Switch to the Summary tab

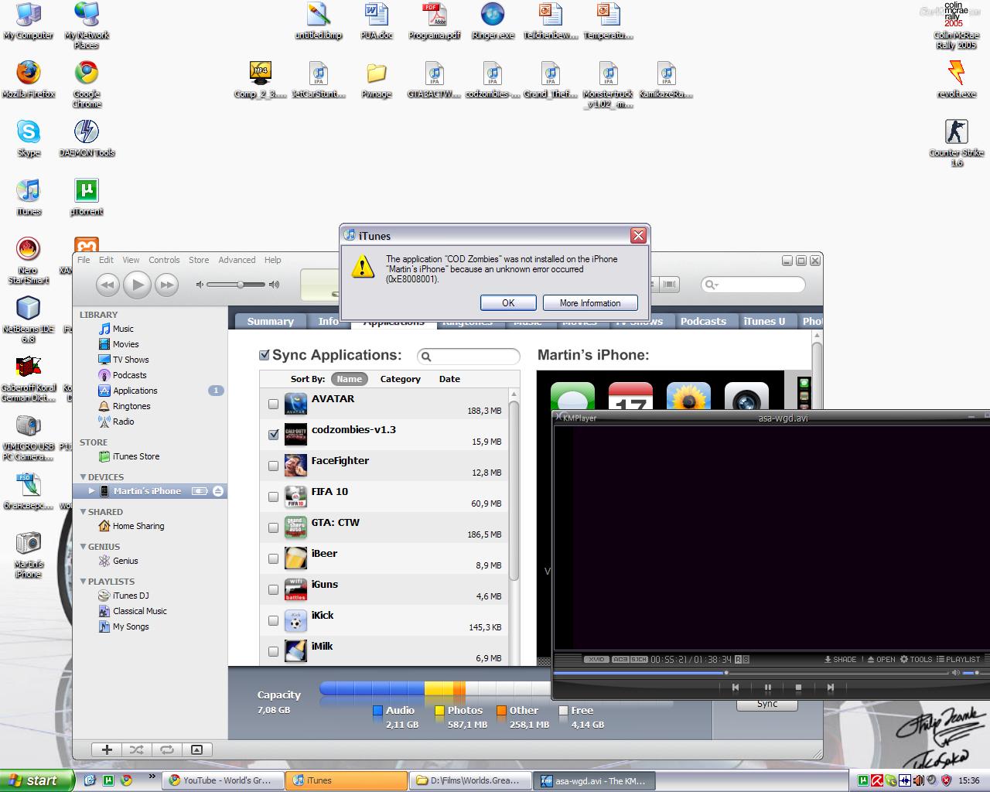coord(271,322)
